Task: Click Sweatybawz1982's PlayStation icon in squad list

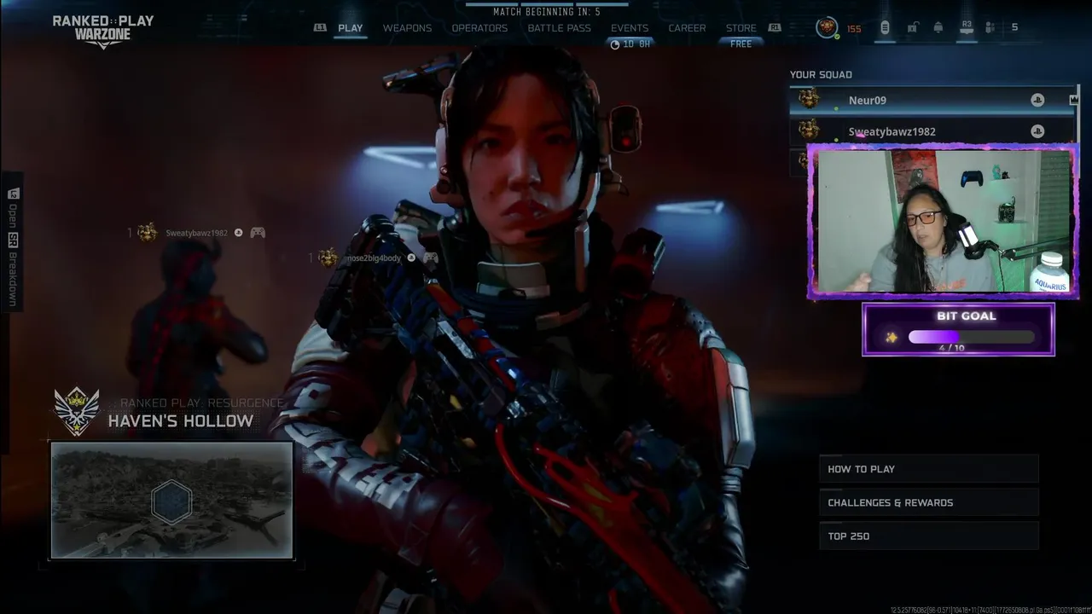Action: (1037, 131)
